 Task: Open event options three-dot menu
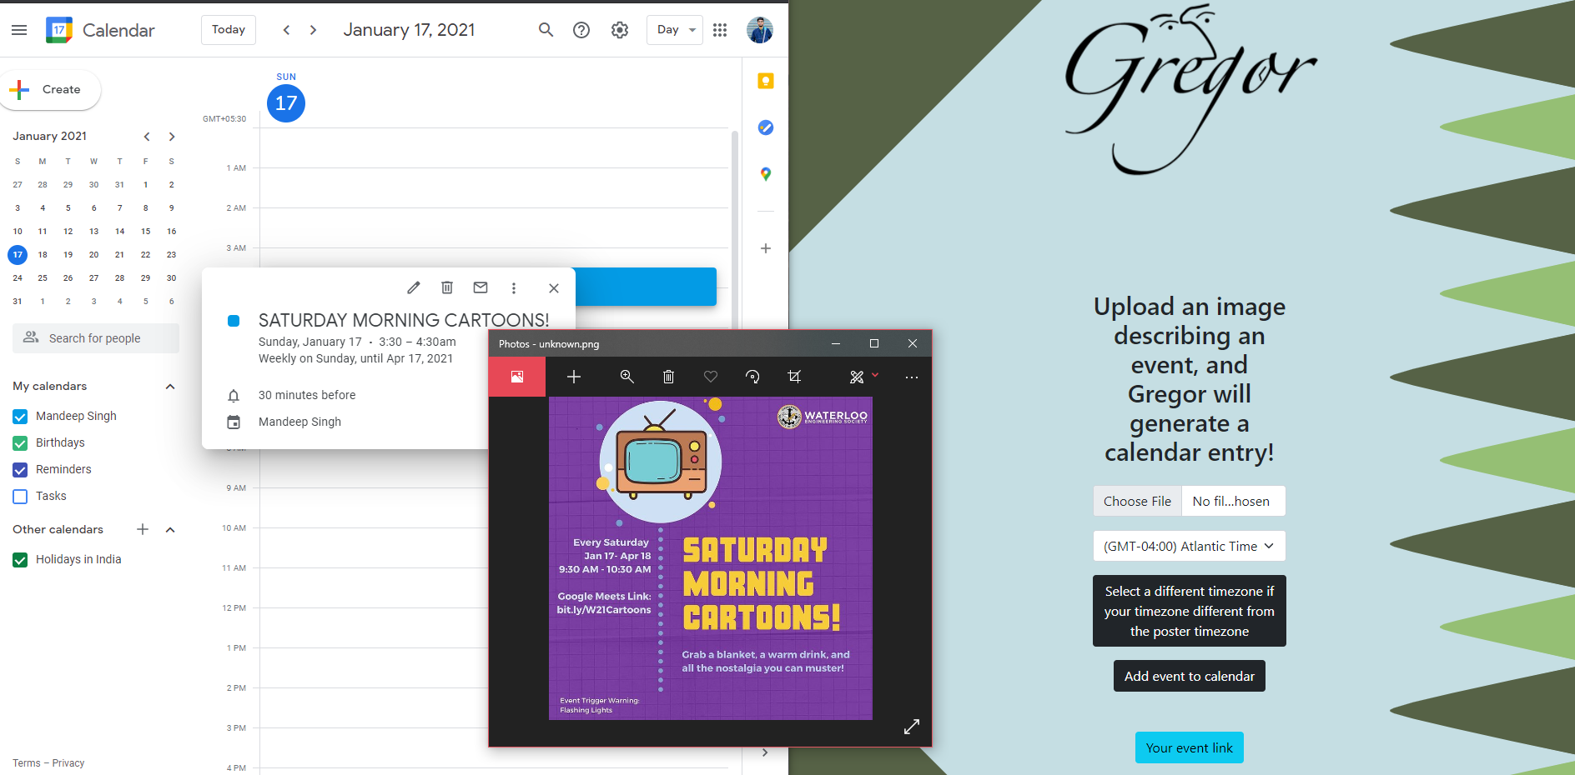[514, 287]
